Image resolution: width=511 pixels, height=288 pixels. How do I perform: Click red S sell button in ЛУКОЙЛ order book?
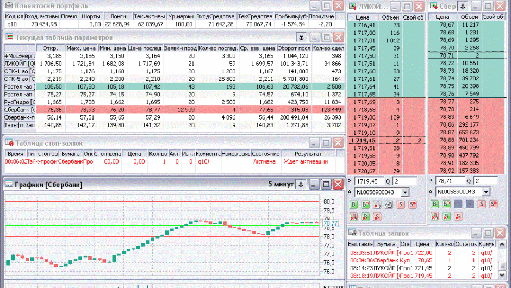(x=401, y=204)
